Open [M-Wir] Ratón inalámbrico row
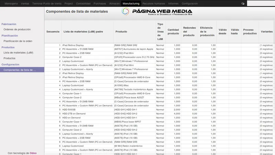The image size is (275, 155). click(159, 146)
